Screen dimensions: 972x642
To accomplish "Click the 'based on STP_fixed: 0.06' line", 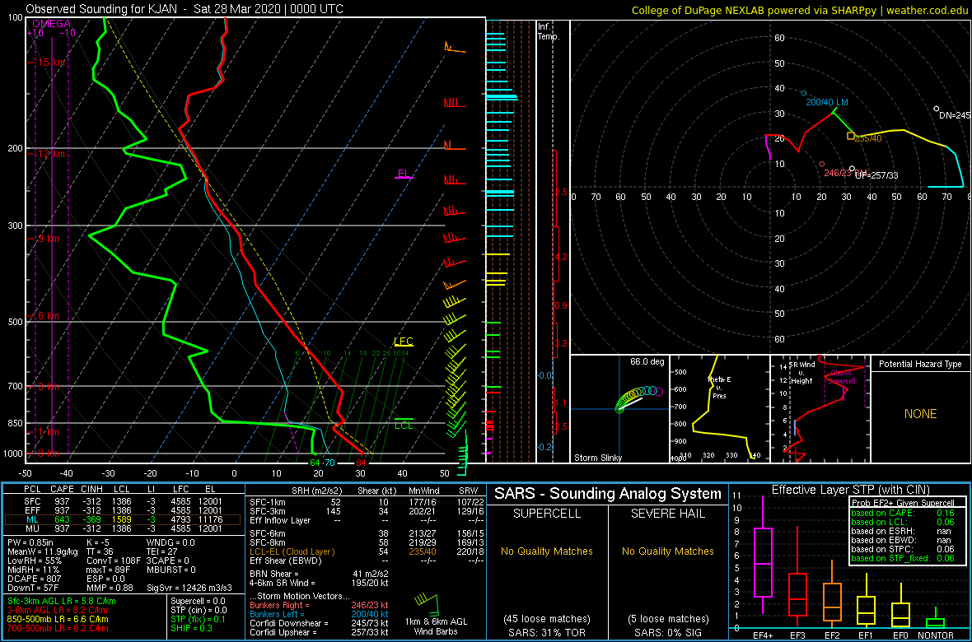I will pos(903,558).
